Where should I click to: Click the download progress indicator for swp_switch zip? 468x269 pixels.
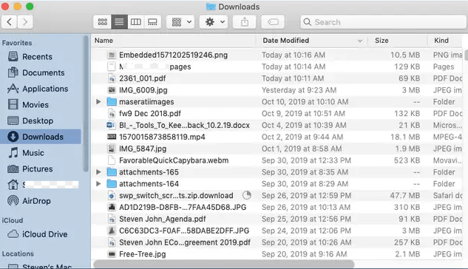coord(247,195)
